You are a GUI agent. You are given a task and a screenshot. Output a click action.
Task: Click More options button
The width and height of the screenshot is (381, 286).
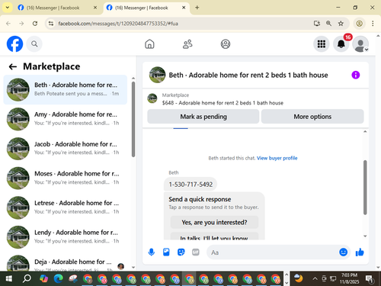coord(312,117)
